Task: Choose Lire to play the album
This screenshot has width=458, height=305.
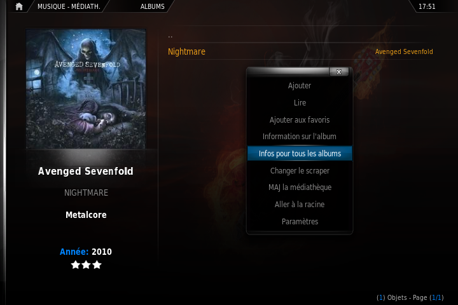Action: (x=300, y=103)
